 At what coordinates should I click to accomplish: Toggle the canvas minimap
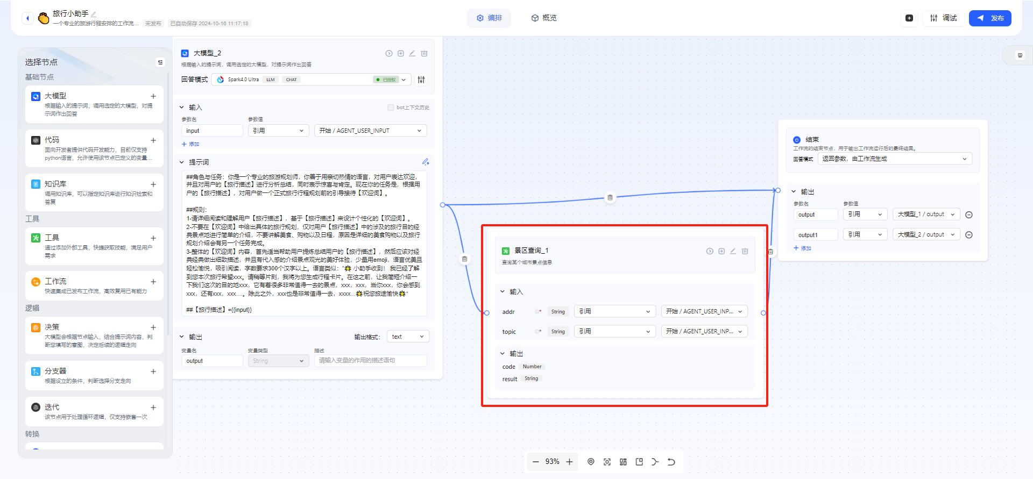[x=639, y=462]
